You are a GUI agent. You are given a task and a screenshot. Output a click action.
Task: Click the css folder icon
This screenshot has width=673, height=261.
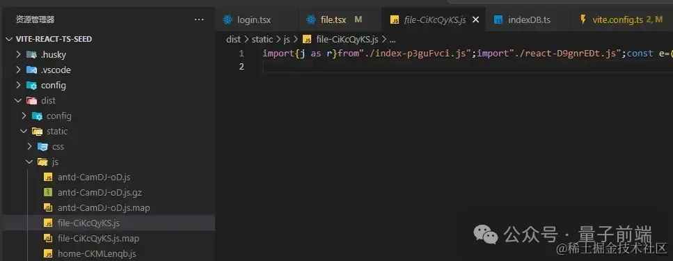tap(42, 147)
